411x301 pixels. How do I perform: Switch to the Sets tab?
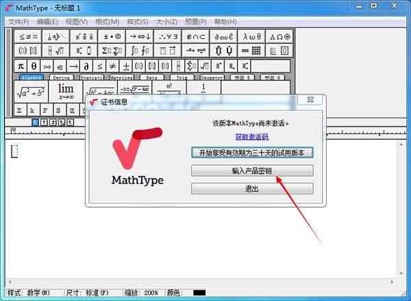click(x=152, y=77)
